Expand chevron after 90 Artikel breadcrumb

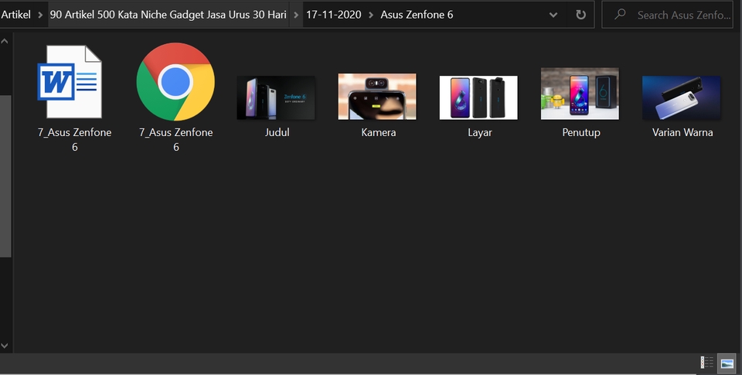tap(296, 15)
